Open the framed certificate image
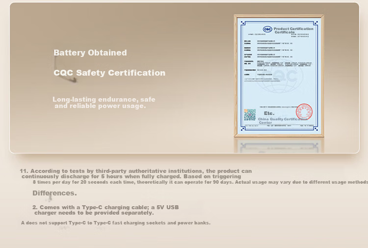Viewport: 368px width, 248px height. click(279, 76)
